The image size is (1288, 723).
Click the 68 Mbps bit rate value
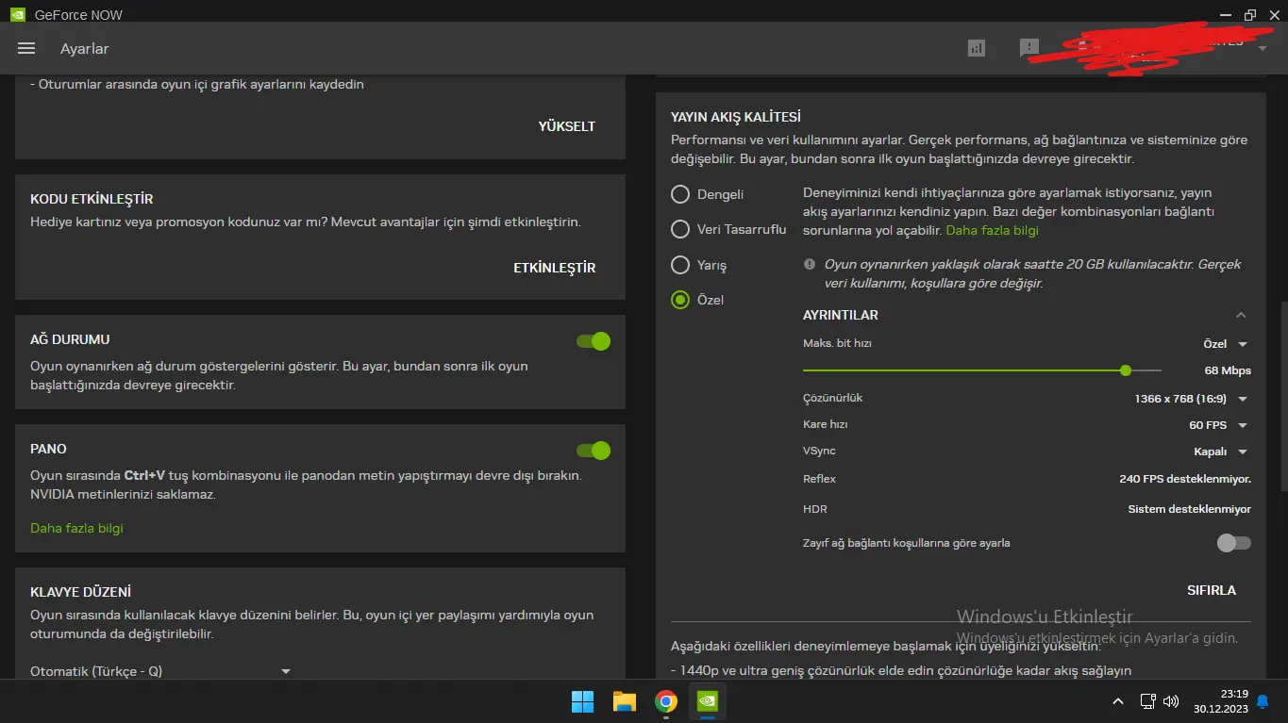pos(1228,370)
